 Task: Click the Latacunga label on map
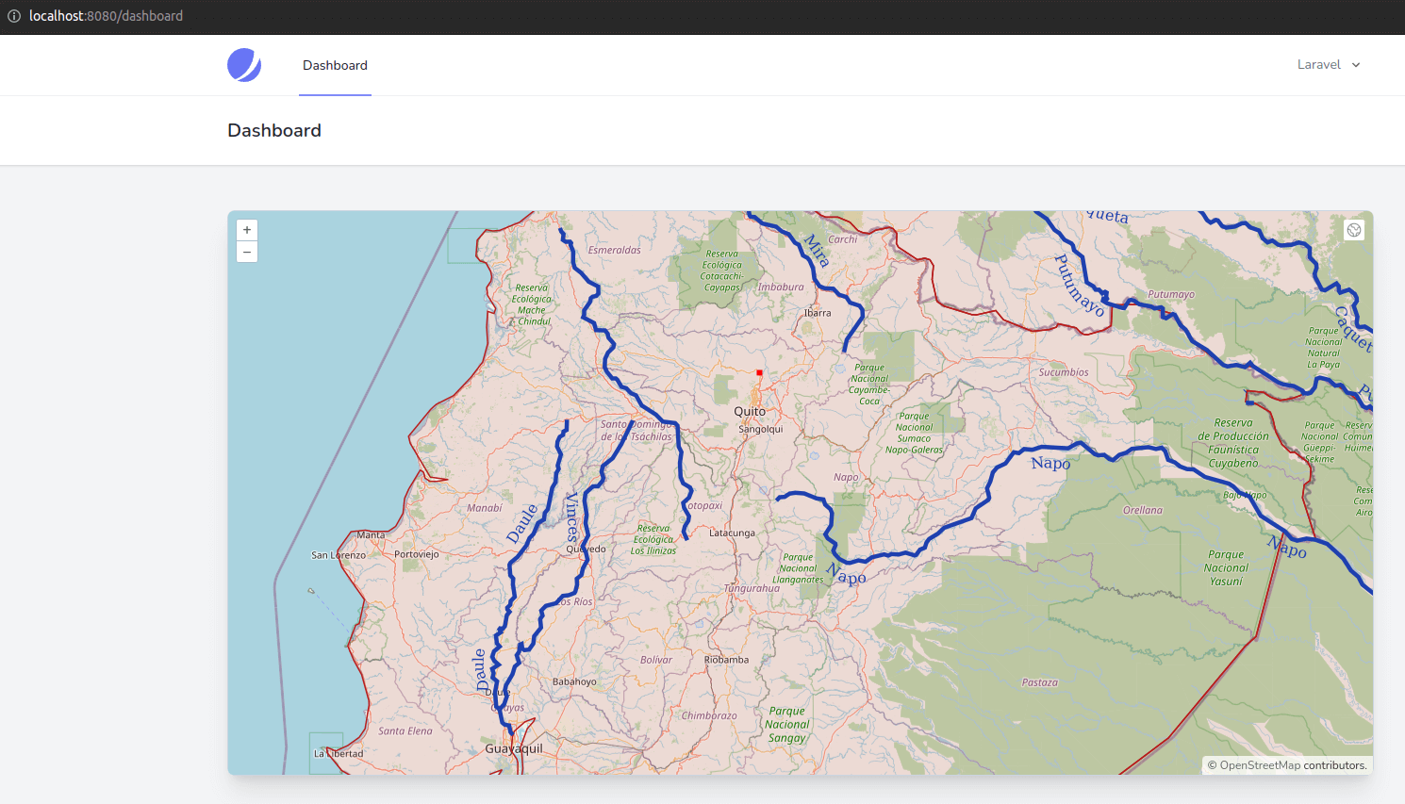(732, 533)
